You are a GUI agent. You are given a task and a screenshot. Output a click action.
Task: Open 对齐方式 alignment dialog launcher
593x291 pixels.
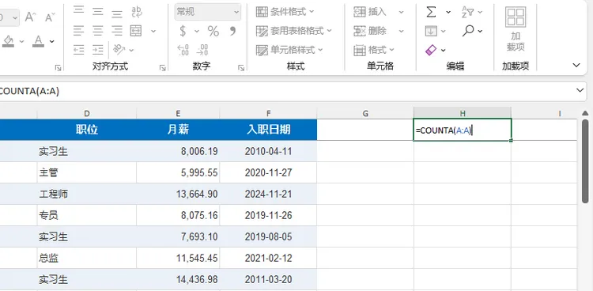pos(163,68)
